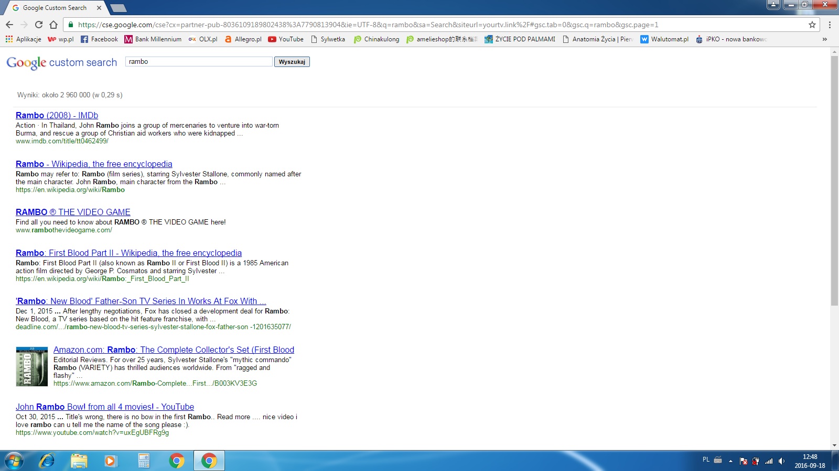Open the volume speaker tray icon
Screen dimensions: 839x471
[x=781, y=461]
